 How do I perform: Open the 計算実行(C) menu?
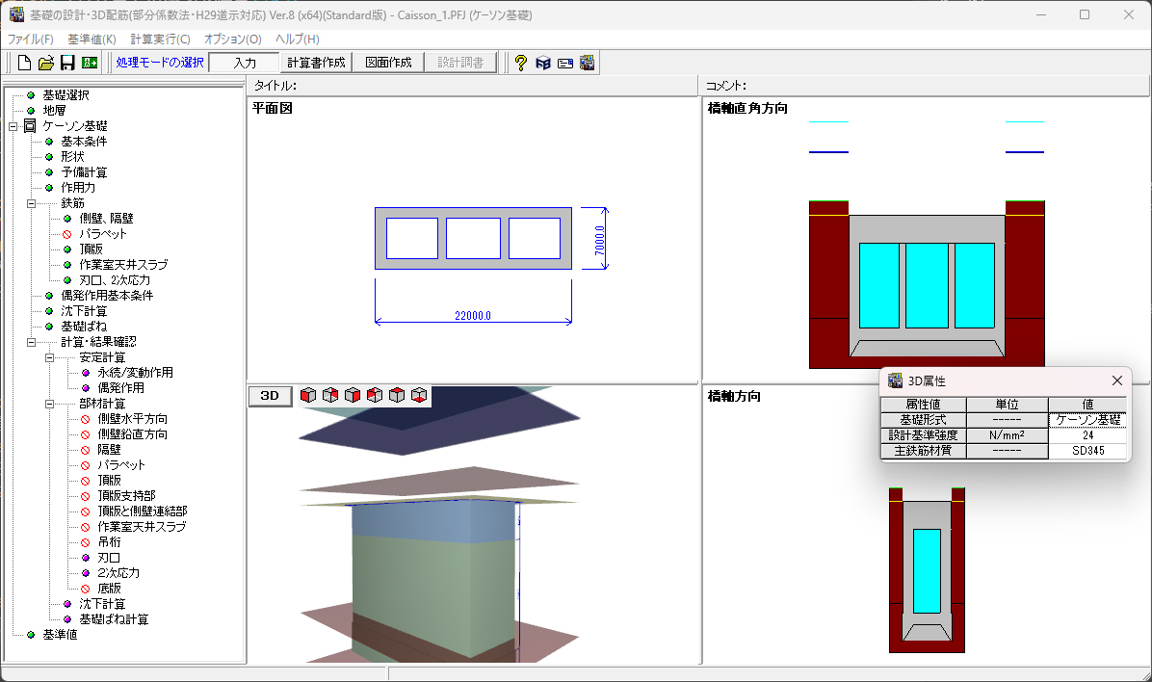pos(160,39)
